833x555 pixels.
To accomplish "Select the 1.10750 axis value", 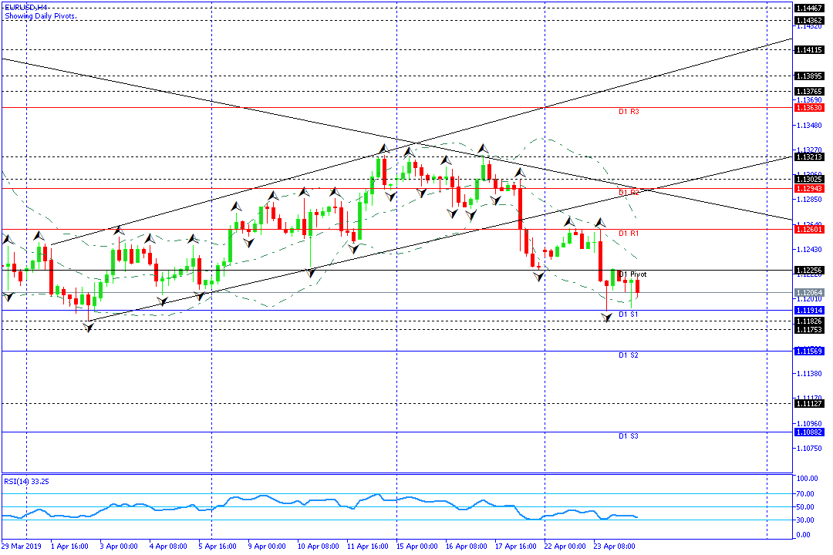I will (x=808, y=449).
